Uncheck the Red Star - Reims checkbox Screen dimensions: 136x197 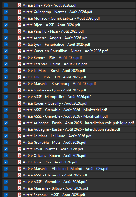tap(6, 64)
